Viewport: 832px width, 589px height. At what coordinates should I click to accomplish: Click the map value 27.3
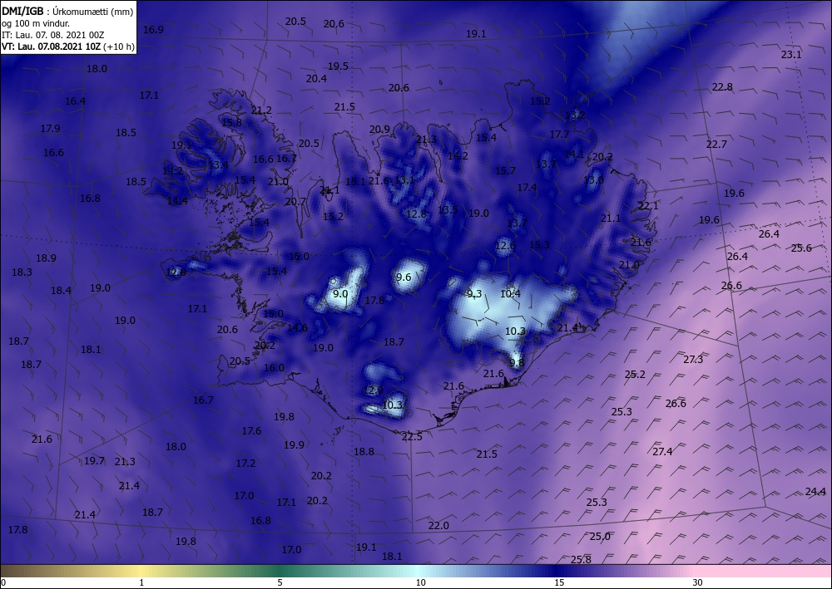click(x=693, y=359)
